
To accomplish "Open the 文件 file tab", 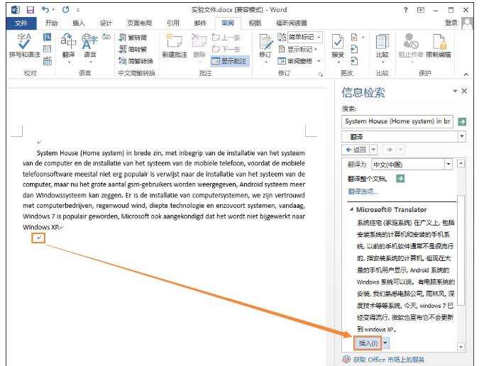I will coord(21,23).
